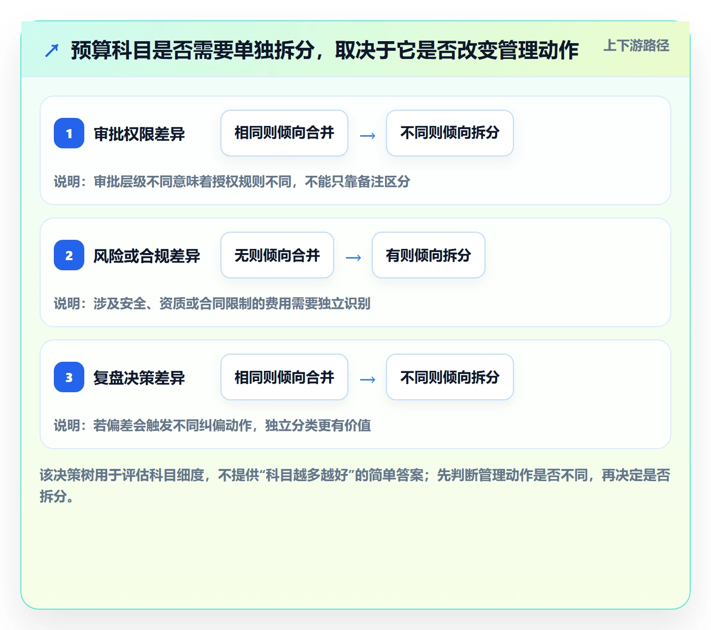Select the number 2 badge for 风险或合规差异
711x630 pixels.
[x=69, y=255]
